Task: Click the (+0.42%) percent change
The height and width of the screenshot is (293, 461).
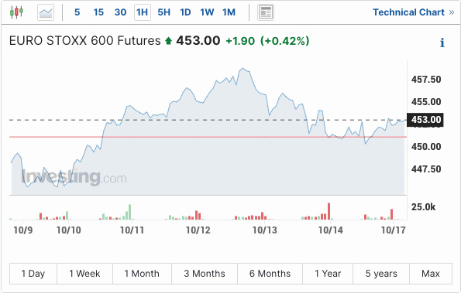Action: pos(285,41)
